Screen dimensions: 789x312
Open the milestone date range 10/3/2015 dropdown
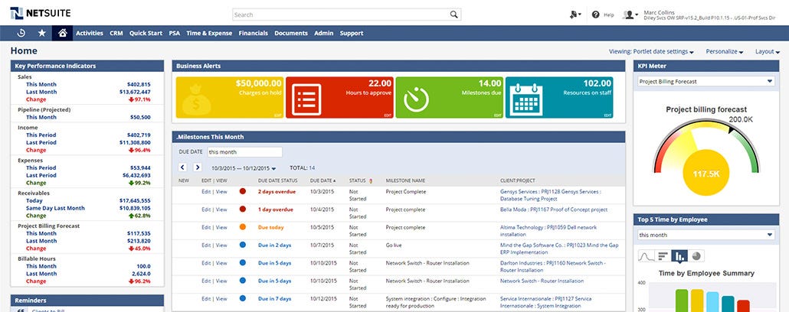244,168
